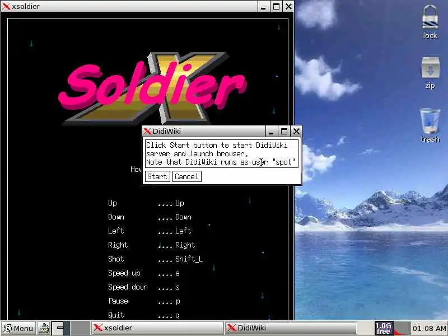
Task: Click Cancel in the DidiWiki dialog
Action: click(186, 176)
